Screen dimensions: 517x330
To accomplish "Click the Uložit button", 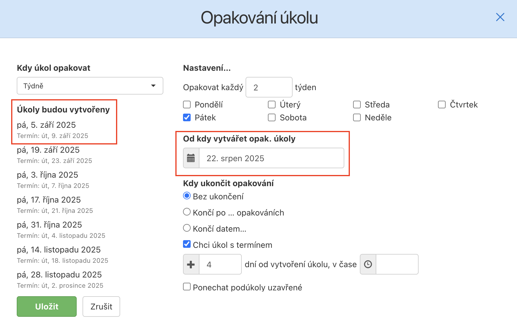I will tap(47, 307).
